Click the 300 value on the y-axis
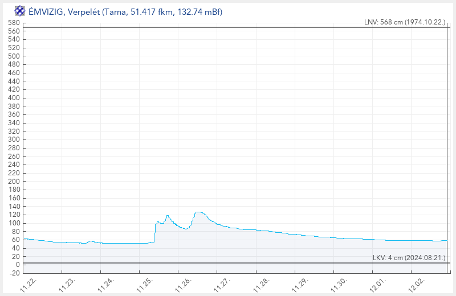Image resolution: width=456 pixels, height=296 pixels. coord(14,139)
